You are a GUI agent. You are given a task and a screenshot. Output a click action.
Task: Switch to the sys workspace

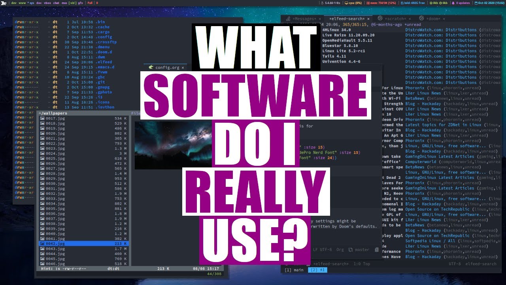click(32, 3)
